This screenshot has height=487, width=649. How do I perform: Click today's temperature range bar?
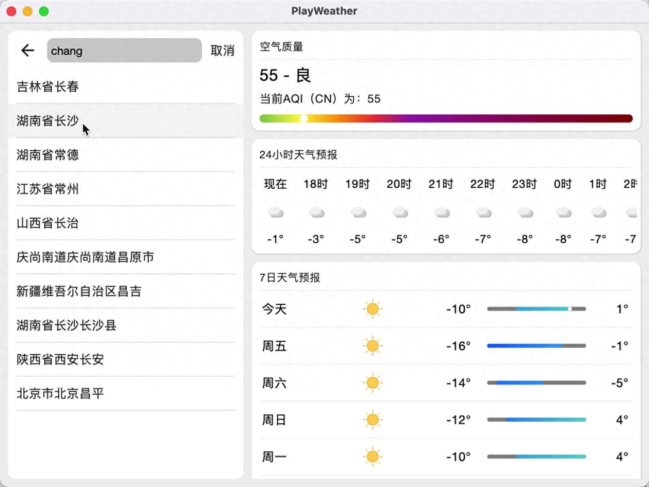click(x=537, y=309)
